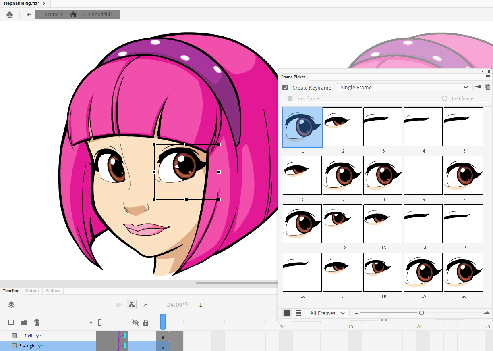The image size is (493, 351).
Task: Click the New Folder icon in Timeline
Action: (x=24, y=322)
